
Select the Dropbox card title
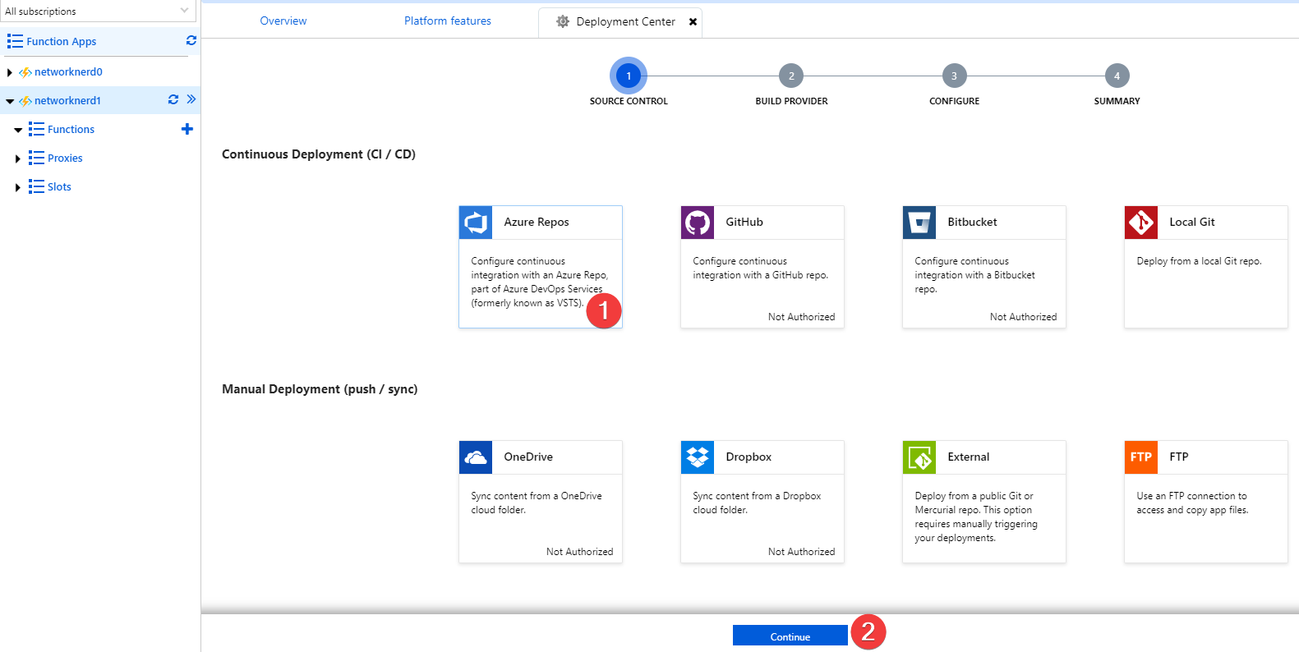[749, 457]
